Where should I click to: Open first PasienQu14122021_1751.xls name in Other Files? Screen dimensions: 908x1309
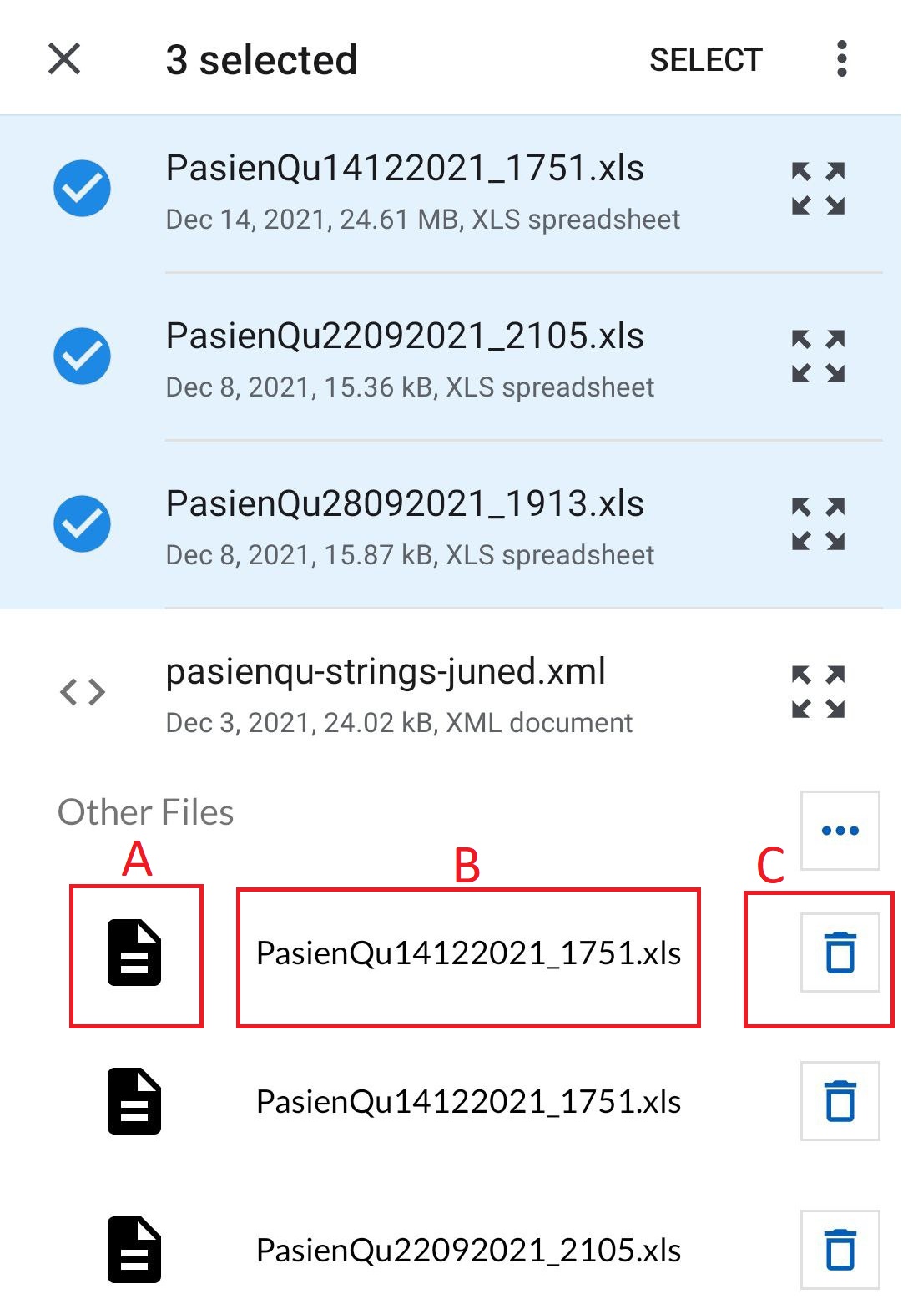click(x=468, y=953)
